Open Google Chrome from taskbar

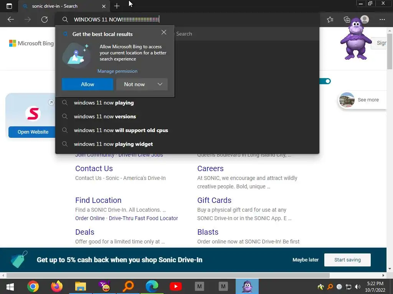tap(33, 286)
